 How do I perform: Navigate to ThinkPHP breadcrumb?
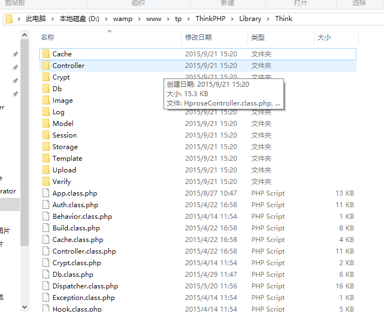(x=211, y=19)
